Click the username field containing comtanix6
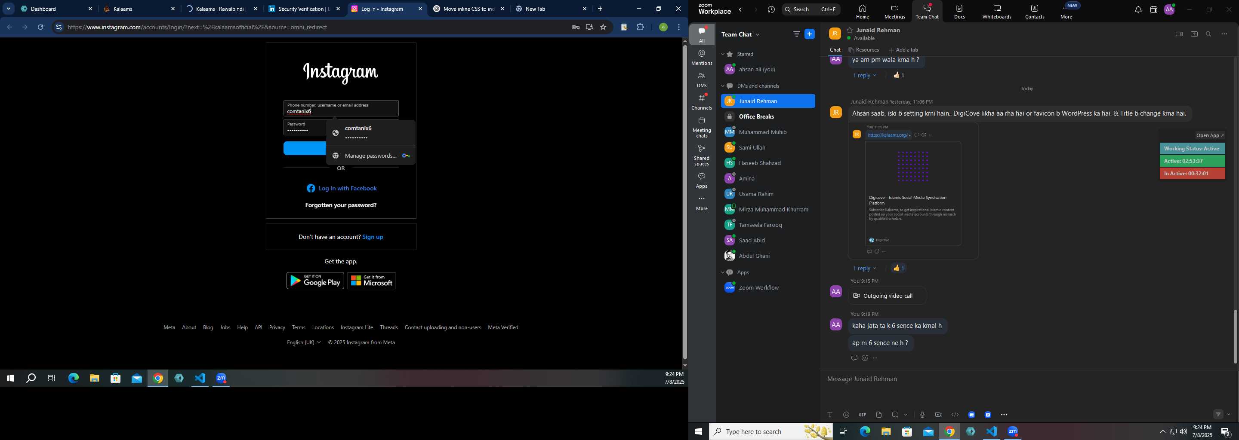Image resolution: width=1239 pixels, height=440 pixels. pyautogui.click(x=341, y=108)
